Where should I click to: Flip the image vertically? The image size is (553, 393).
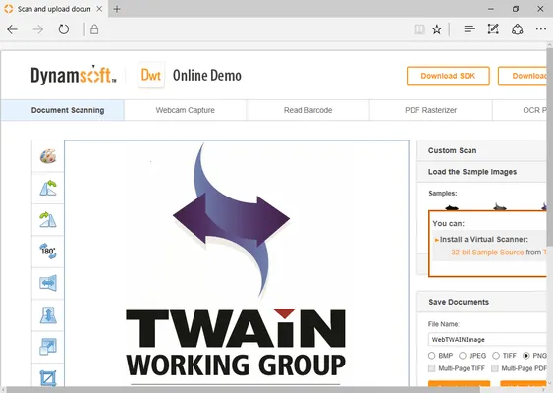click(x=48, y=315)
